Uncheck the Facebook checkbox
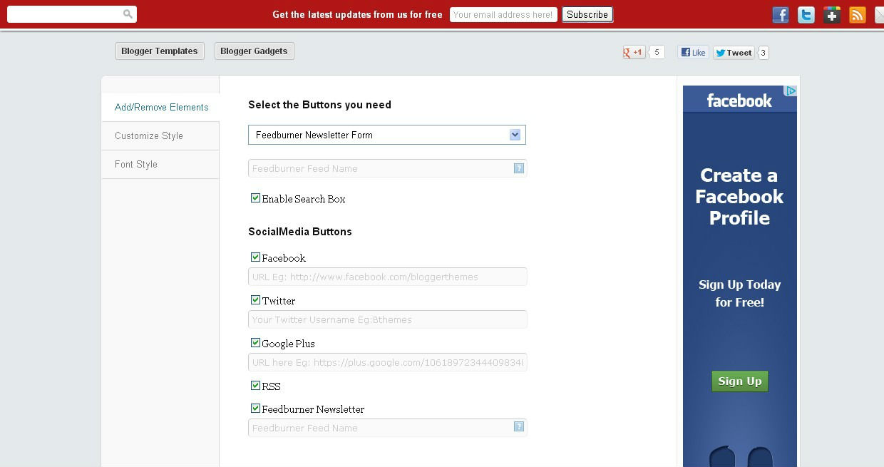 click(x=255, y=257)
